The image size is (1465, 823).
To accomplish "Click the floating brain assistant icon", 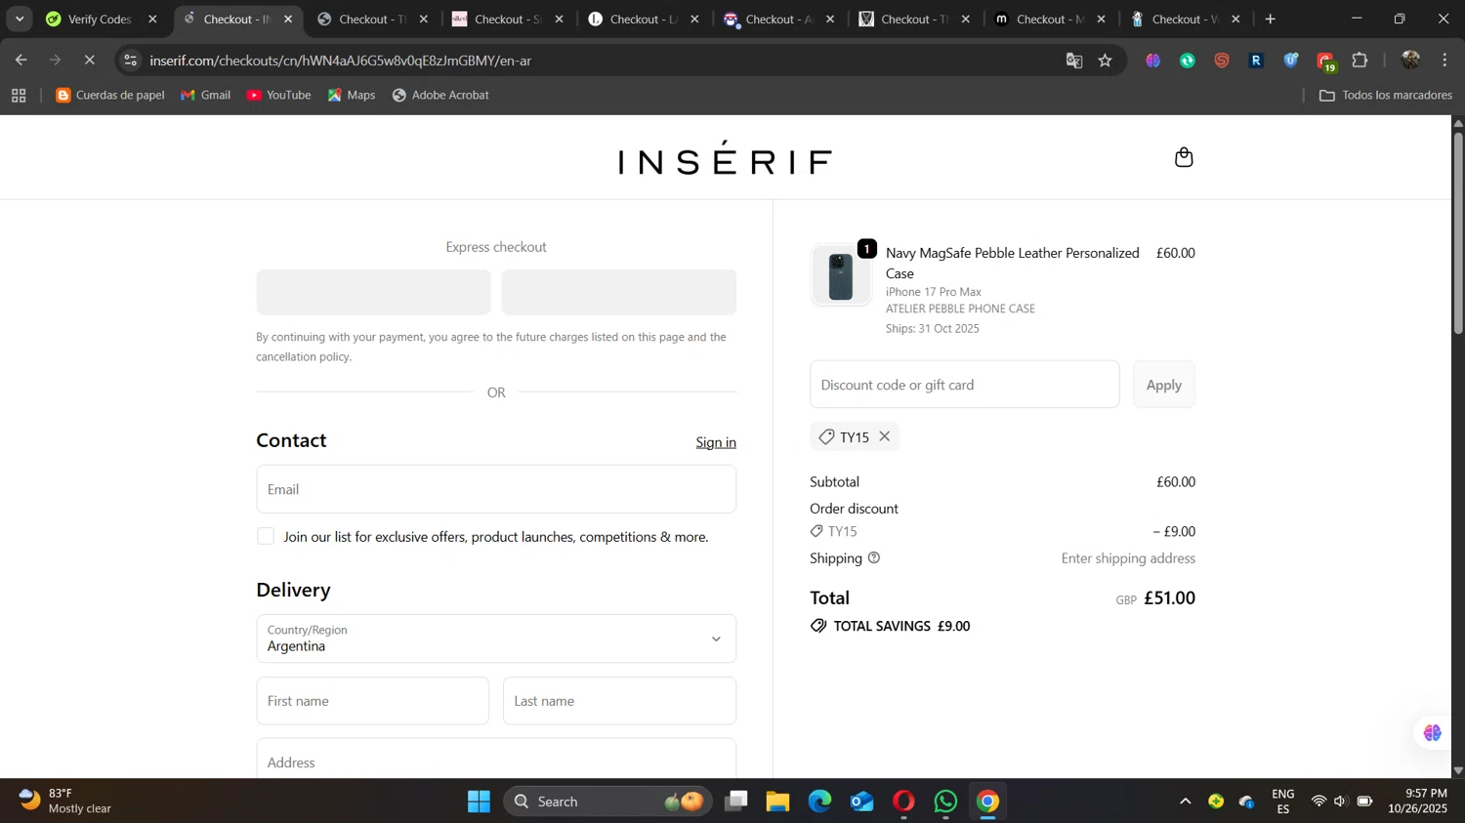I will point(1432,733).
